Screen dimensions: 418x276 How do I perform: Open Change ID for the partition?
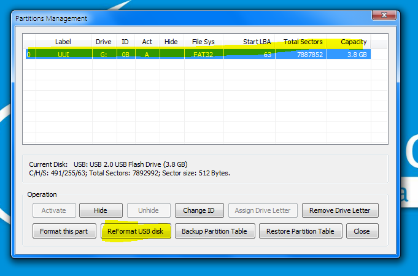coord(199,210)
